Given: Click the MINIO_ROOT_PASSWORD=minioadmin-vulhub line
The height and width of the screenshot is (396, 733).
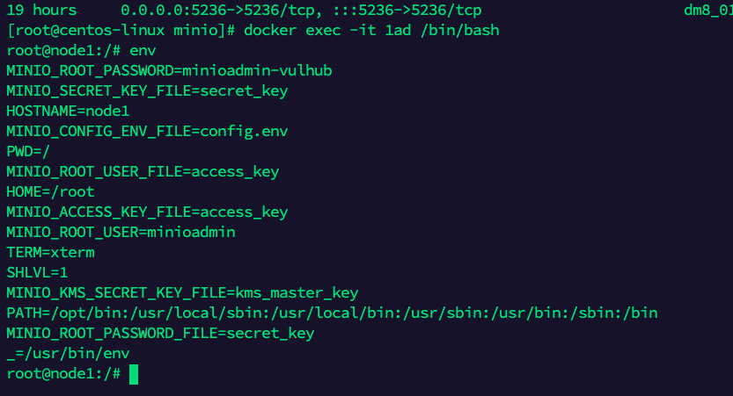Looking at the screenshot, I should point(169,71).
